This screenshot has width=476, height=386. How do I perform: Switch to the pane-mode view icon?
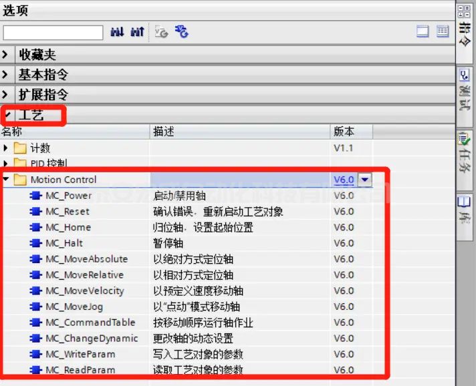422,31
